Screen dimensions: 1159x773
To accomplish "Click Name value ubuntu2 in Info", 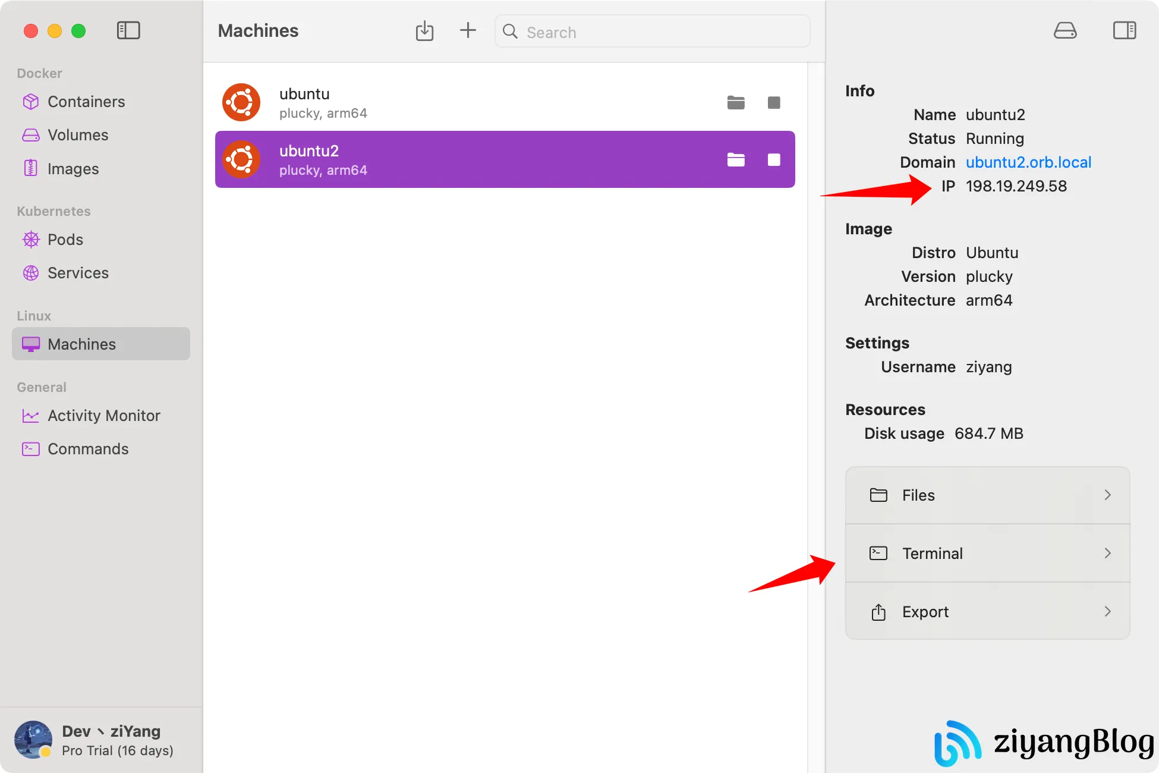I will tap(996, 115).
